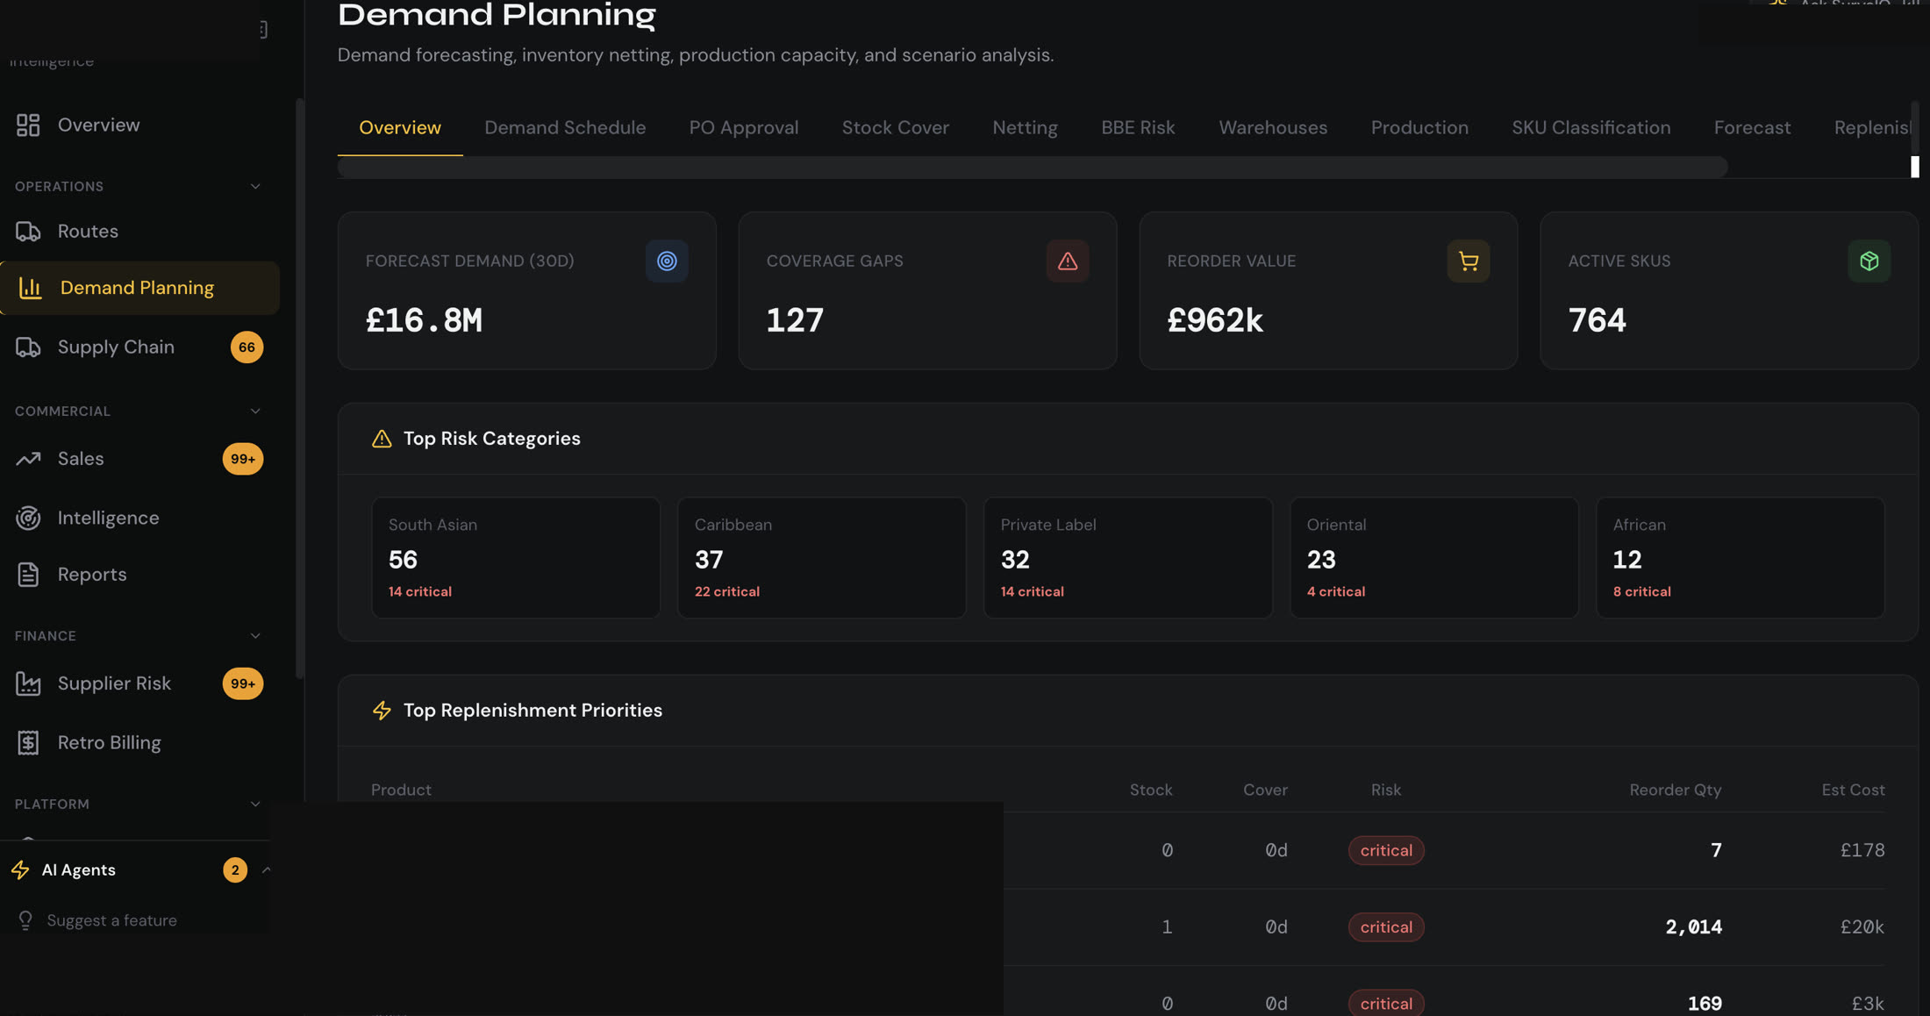
Task: Click the Supplier Risk 99+ badge
Action: click(x=243, y=683)
